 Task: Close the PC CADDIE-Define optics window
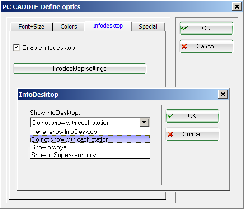click(237, 7)
